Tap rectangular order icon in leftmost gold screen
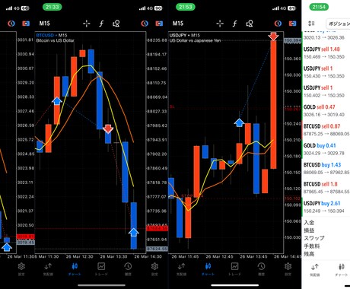350x289 pixels. (26, 24)
